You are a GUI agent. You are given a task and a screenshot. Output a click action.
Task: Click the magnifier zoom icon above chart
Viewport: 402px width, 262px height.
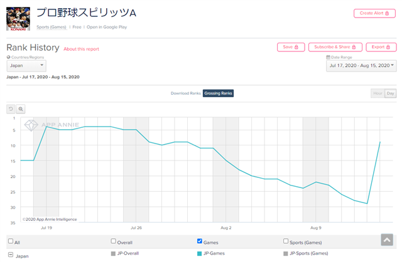(x=21, y=109)
